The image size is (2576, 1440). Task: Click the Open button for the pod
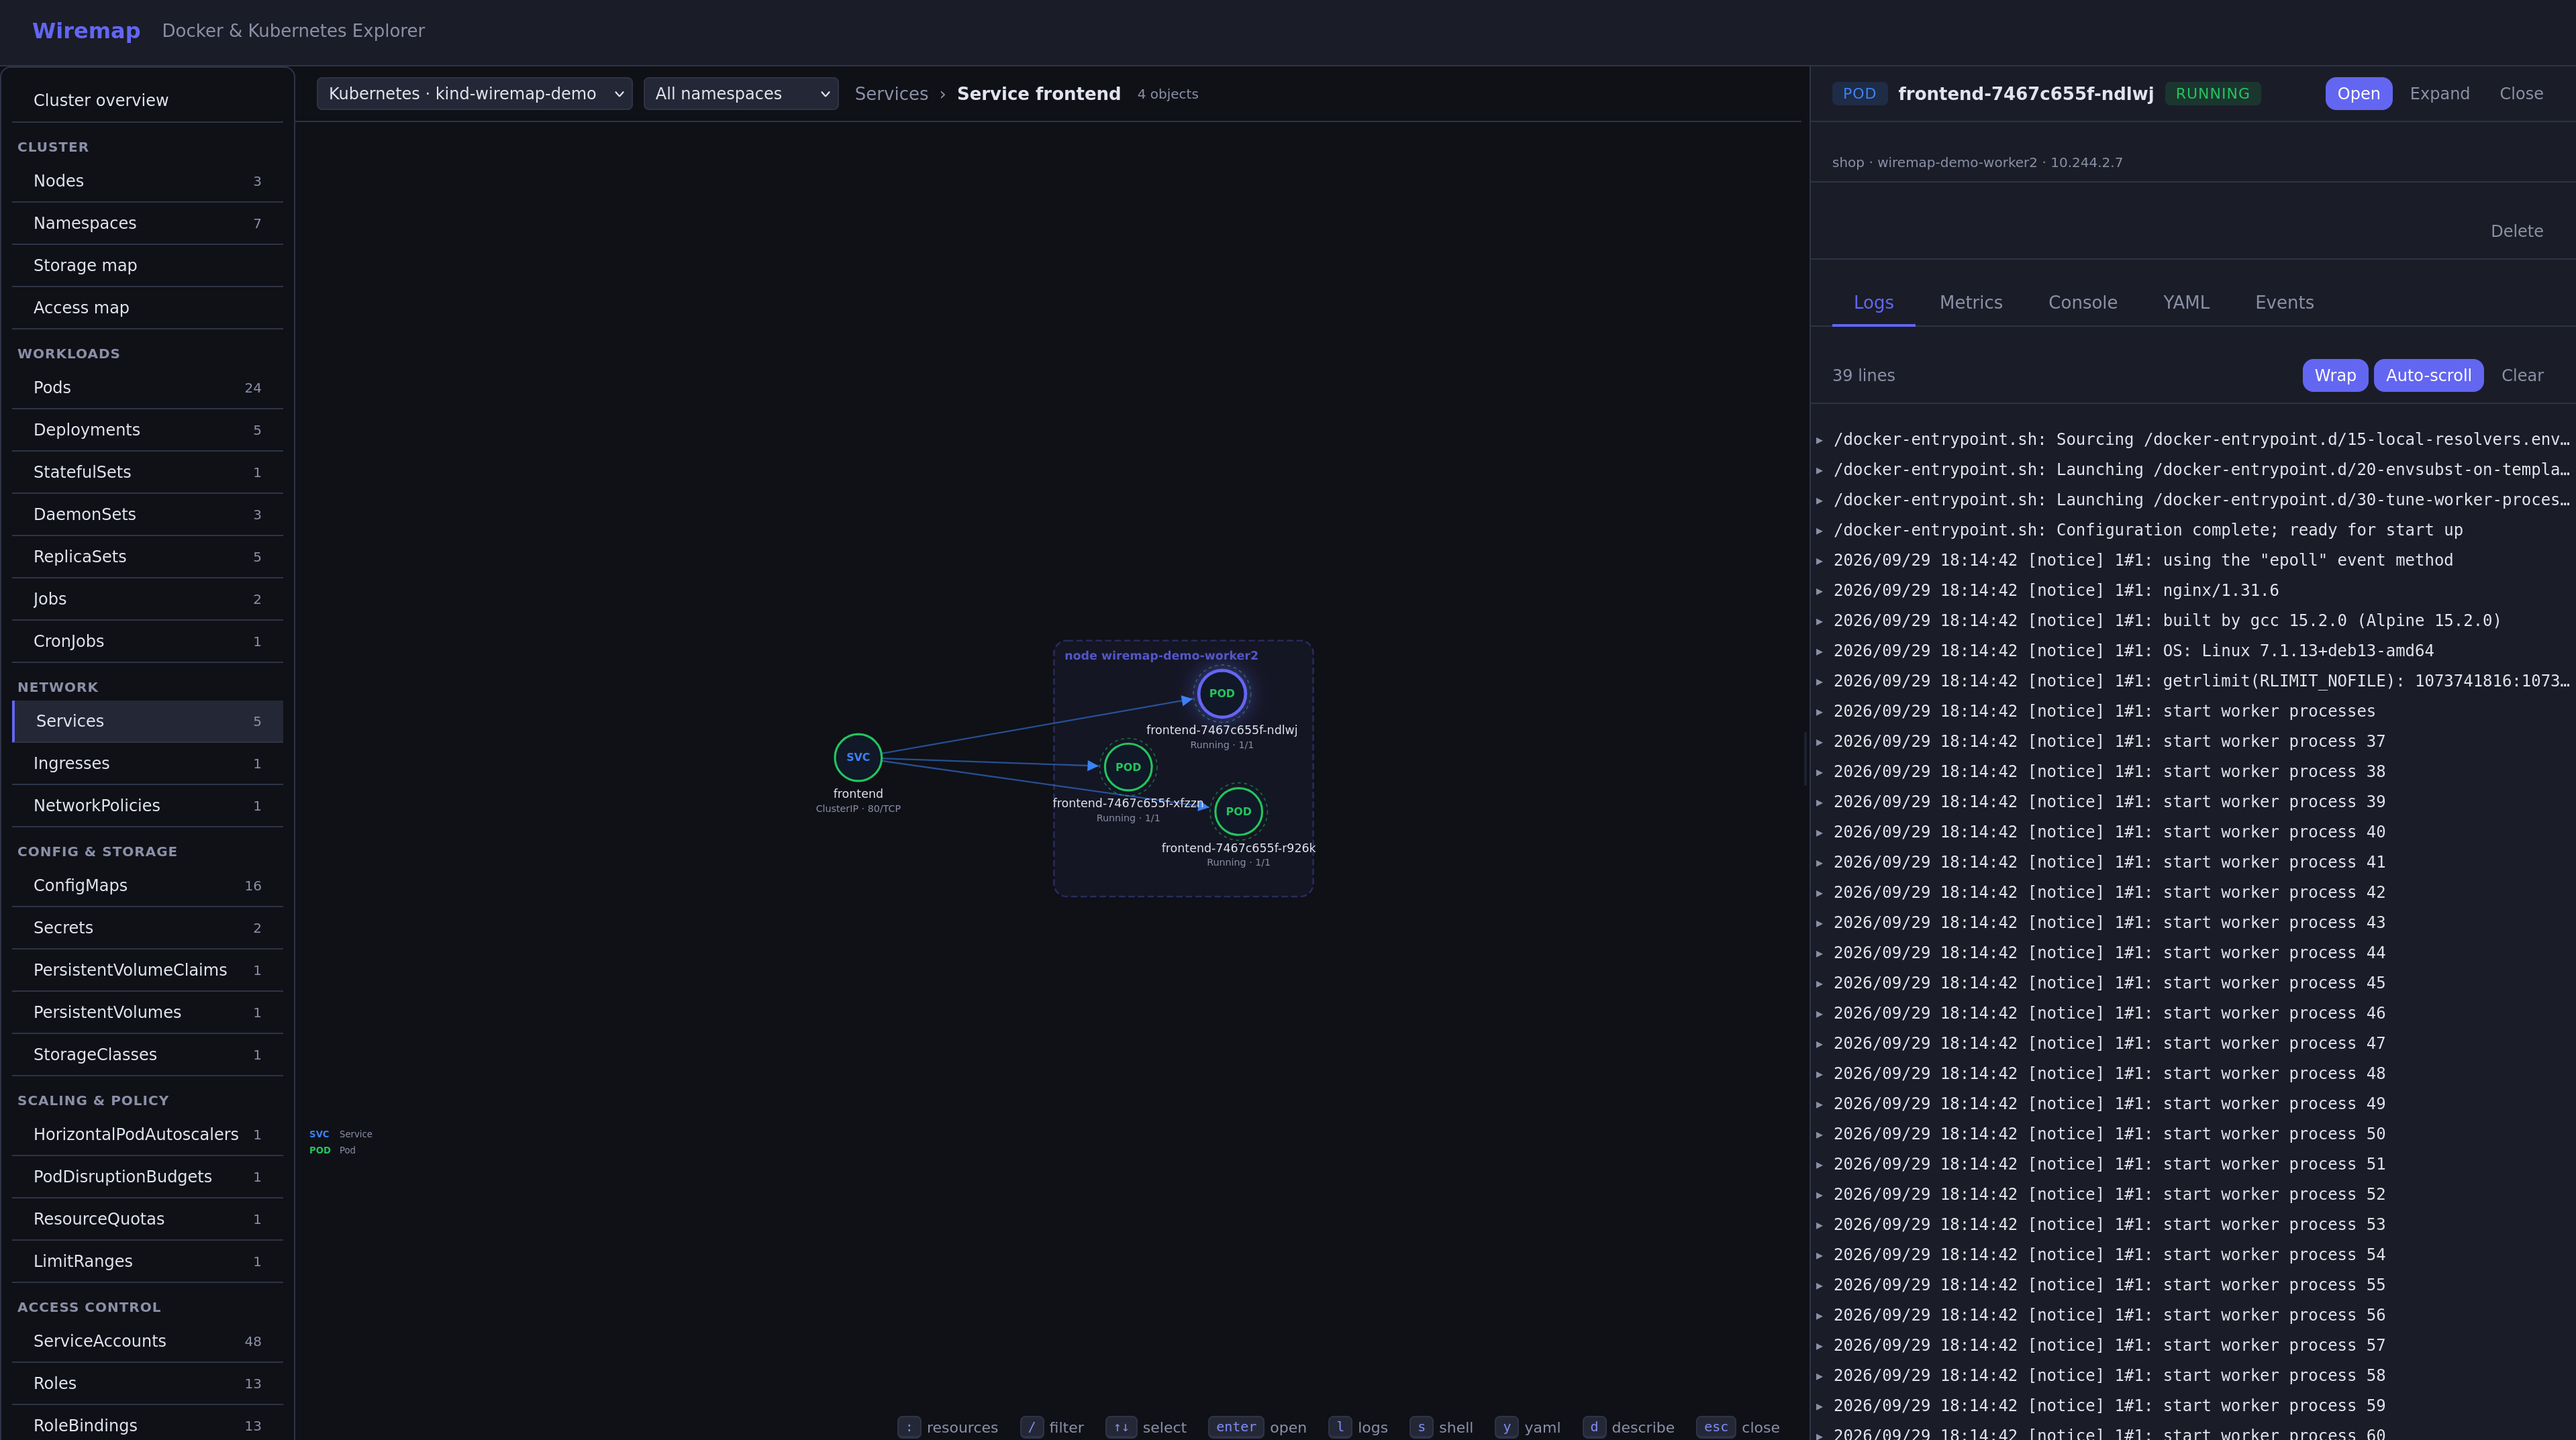click(x=2358, y=94)
